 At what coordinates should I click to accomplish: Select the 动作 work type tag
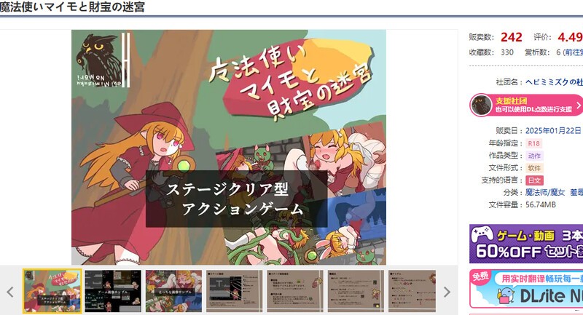(534, 156)
